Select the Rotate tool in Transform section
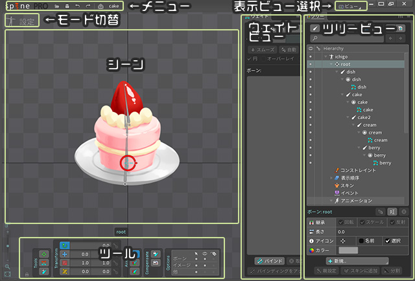The image size is (415, 281). click(64, 246)
